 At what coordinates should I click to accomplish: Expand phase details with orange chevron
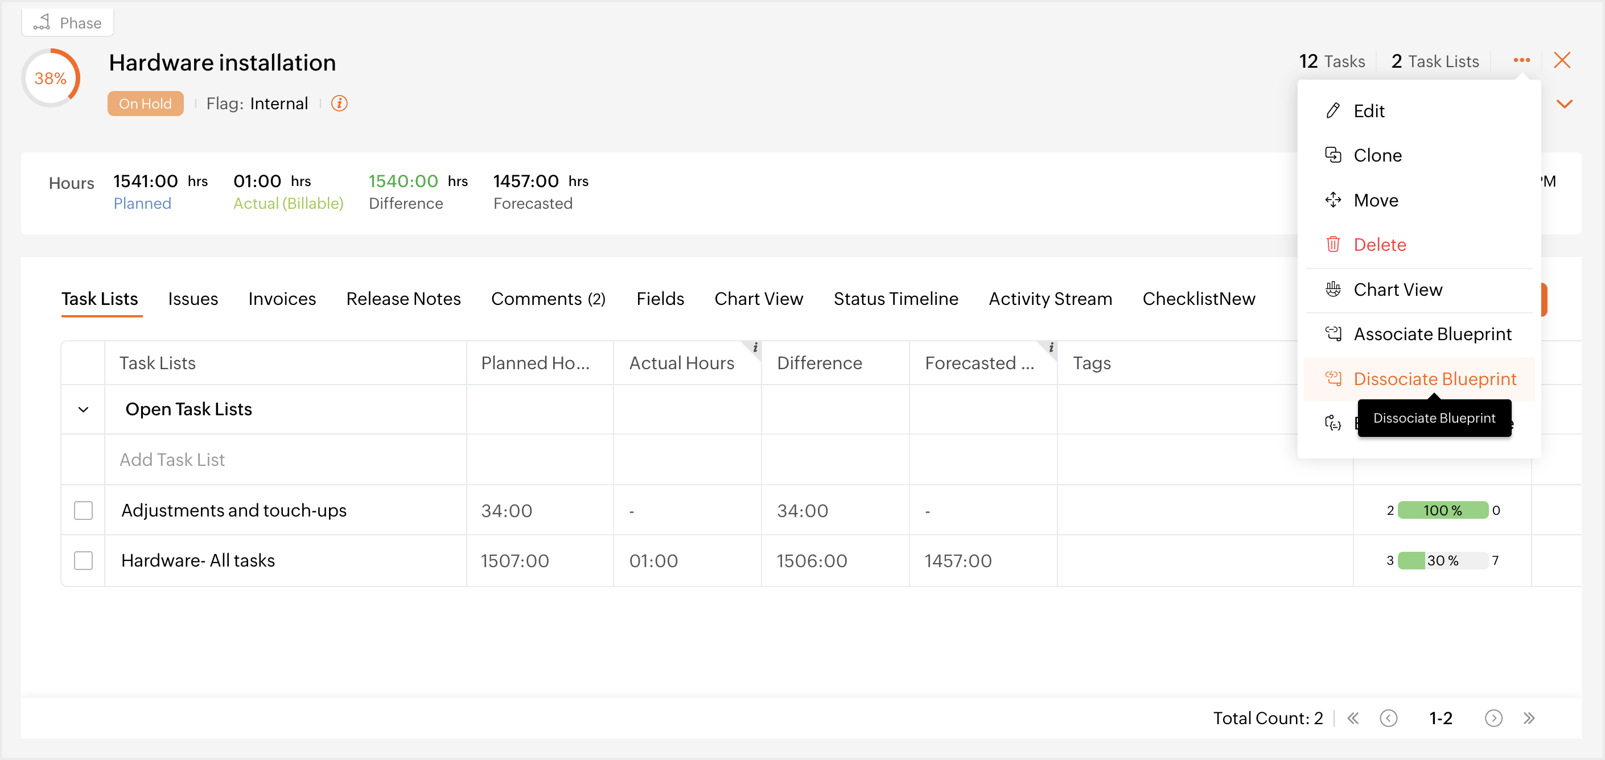[x=1564, y=104]
